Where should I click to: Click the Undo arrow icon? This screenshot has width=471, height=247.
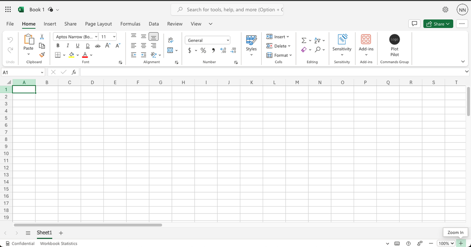10,40
